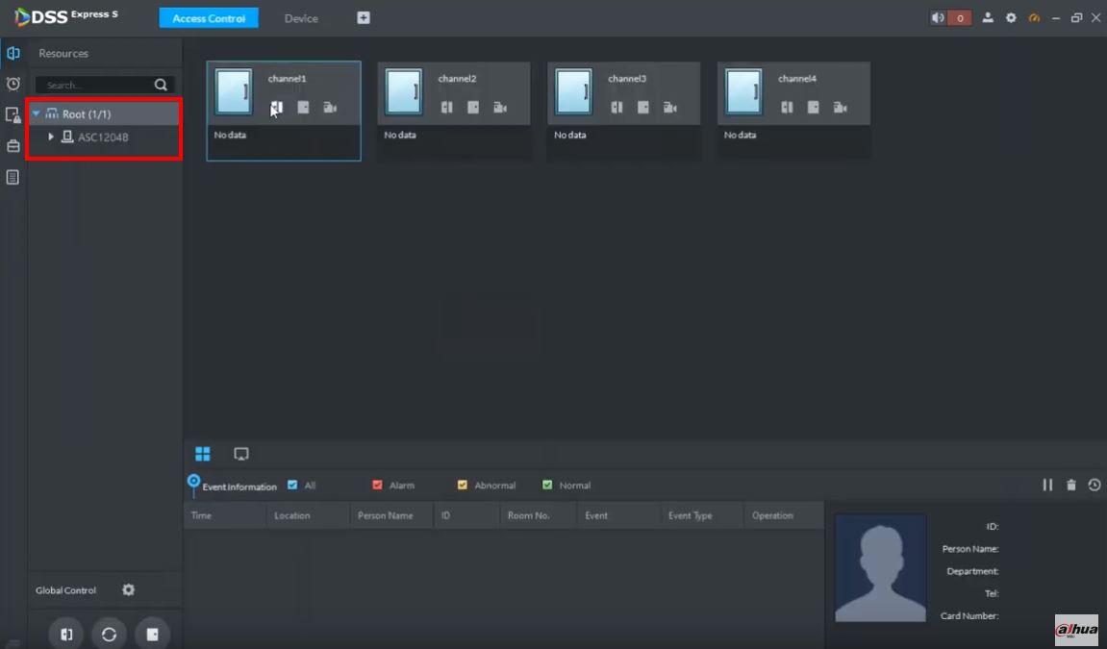Clear events with trash icon
This screenshot has height=649, width=1107.
tap(1071, 485)
